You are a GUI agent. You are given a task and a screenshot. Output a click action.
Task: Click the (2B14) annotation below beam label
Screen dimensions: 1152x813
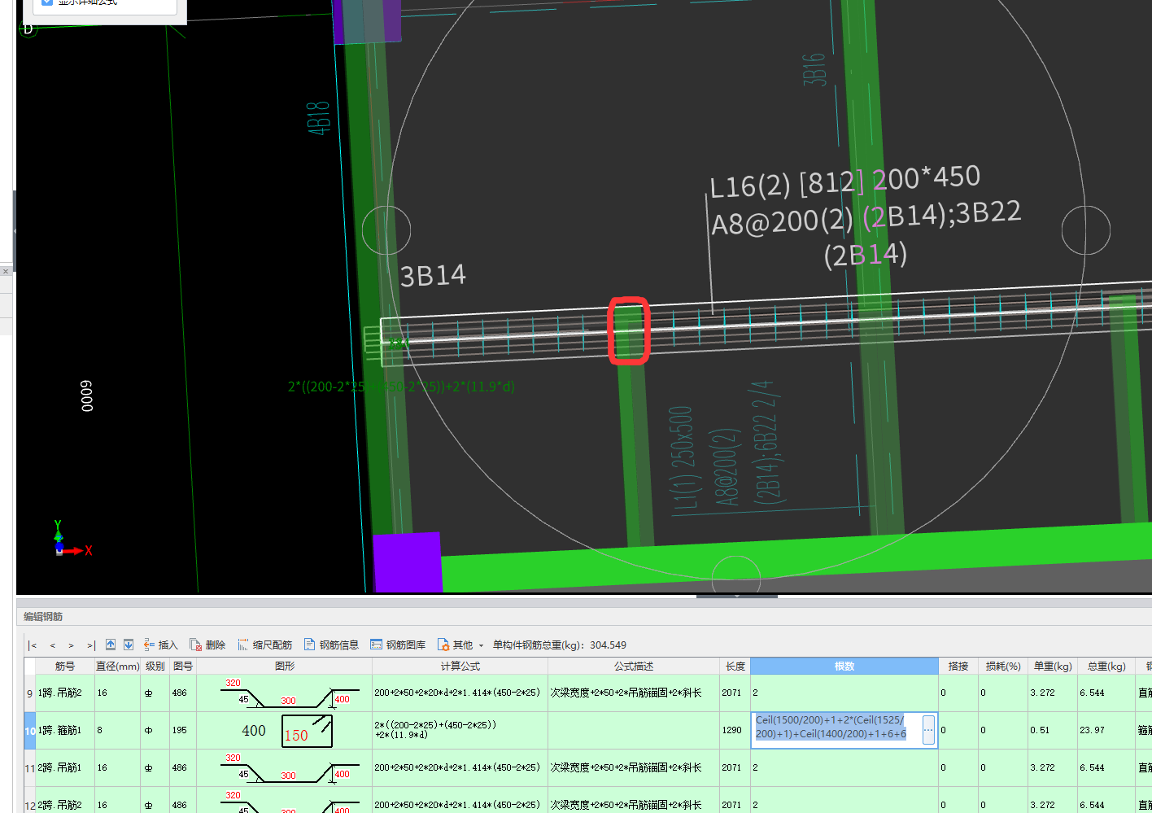[865, 256]
